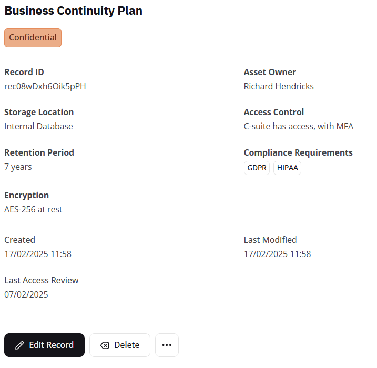Click the Delete button
The image size is (377, 368).
[x=120, y=345]
